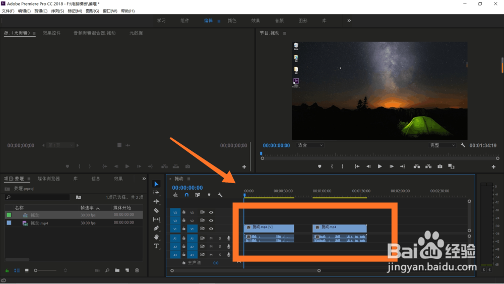Click the trash Clear icon in Project panel
The height and width of the screenshot is (284, 504).
(x=137, y=270)
